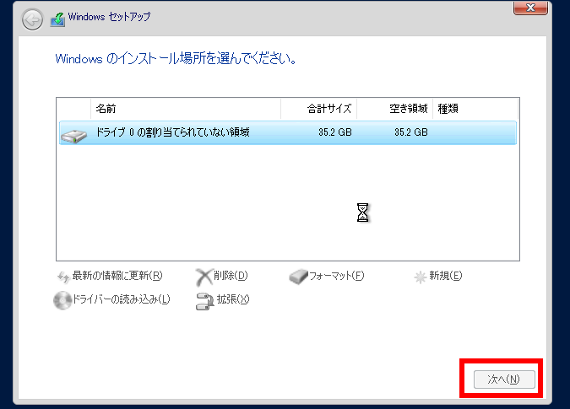Click the 削除(D) link
The image size is (570, 409).
click(231, 276)
